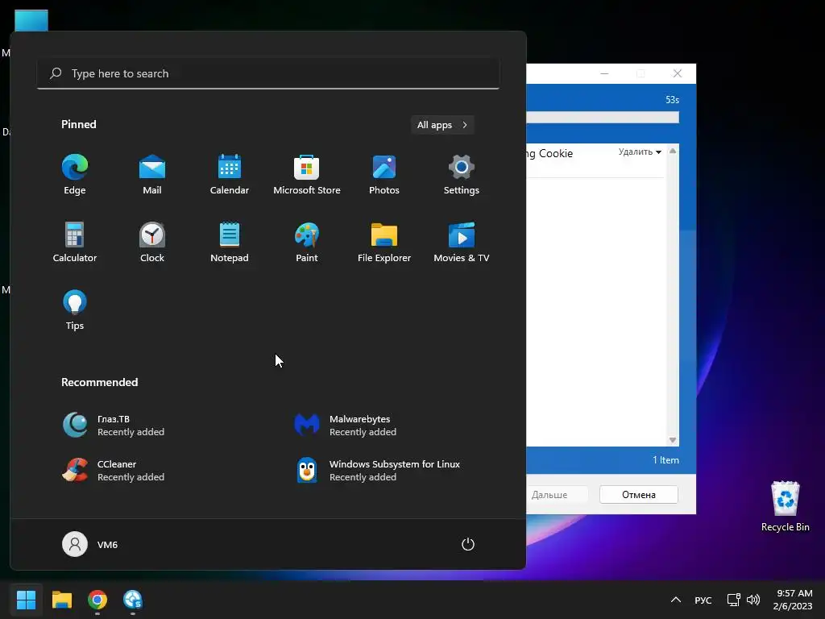The width and height of the screenshot is (825, 619).
Task: Open Recycle Bin on desktop
Action: pos(785,506)
